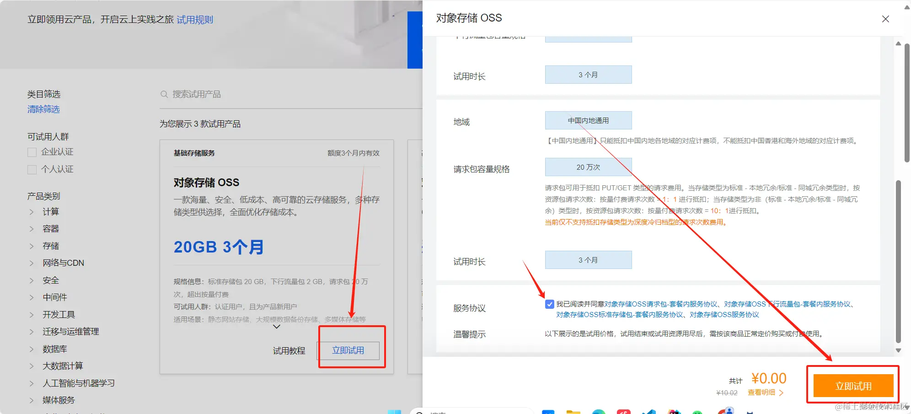This screenshot has width=911, height=414.
Task: Select the 20 万次 request package option
Action: [x=588, y=167]
